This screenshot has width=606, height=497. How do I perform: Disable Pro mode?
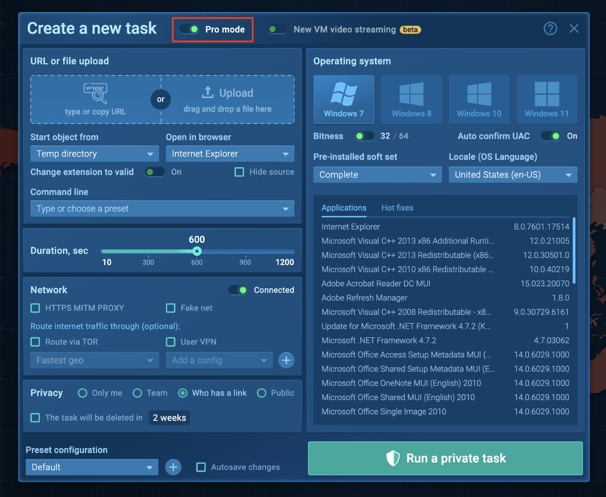(x=189, y=29)
